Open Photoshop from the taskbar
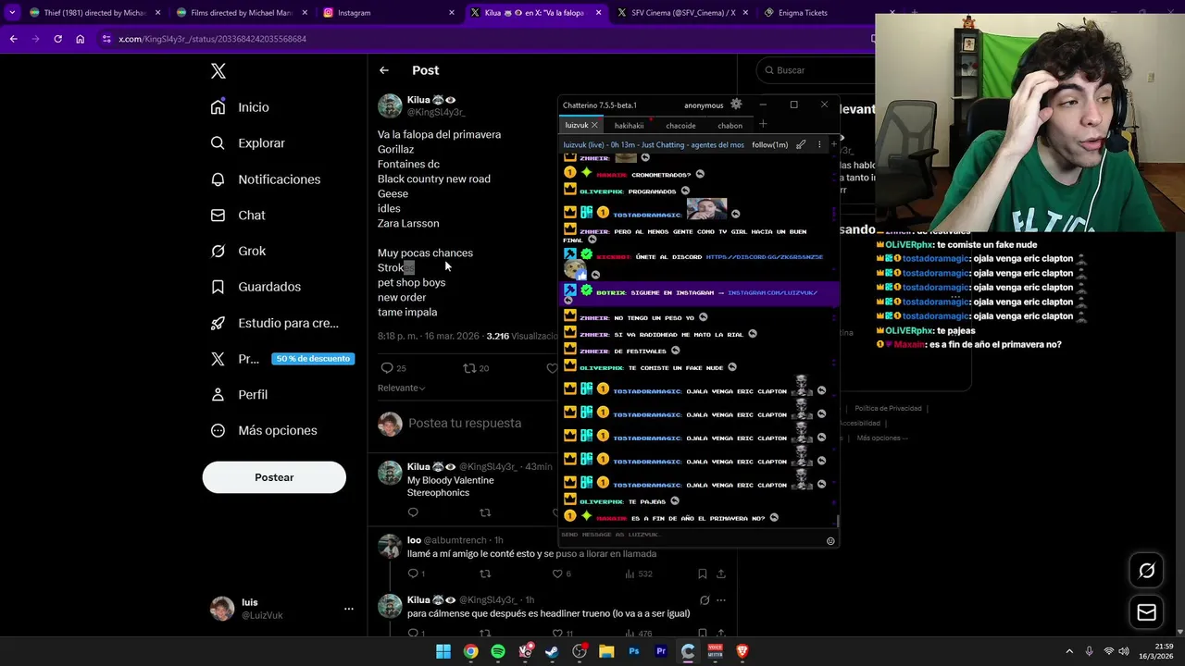 [x=633, y=651]
